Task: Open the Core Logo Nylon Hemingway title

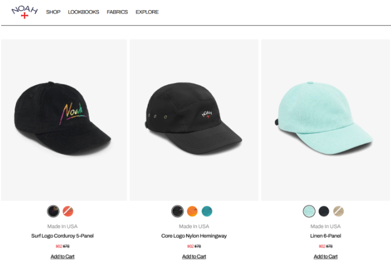Action: (x=194, y=236)
